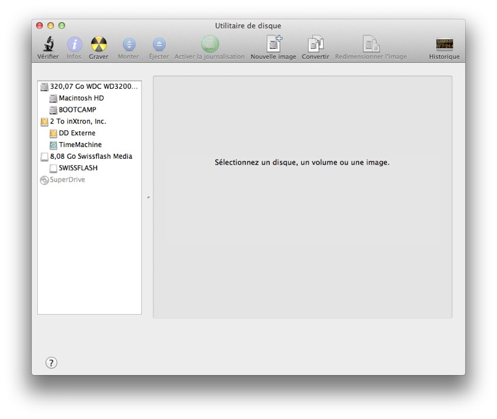This screenshot has height=419, width=497.
Task: Click Activer la journalisation icon
Action: pyautogui.click(x=209, y=44)
